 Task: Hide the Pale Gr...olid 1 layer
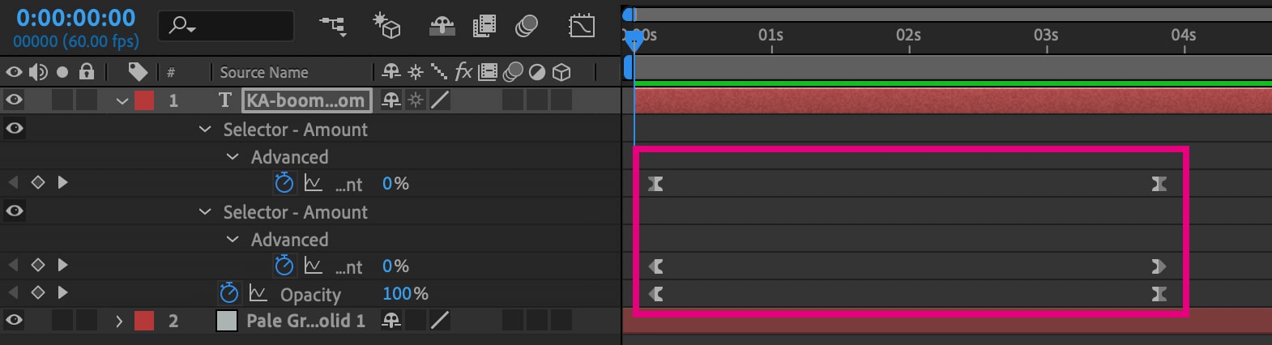coord(14,321)
